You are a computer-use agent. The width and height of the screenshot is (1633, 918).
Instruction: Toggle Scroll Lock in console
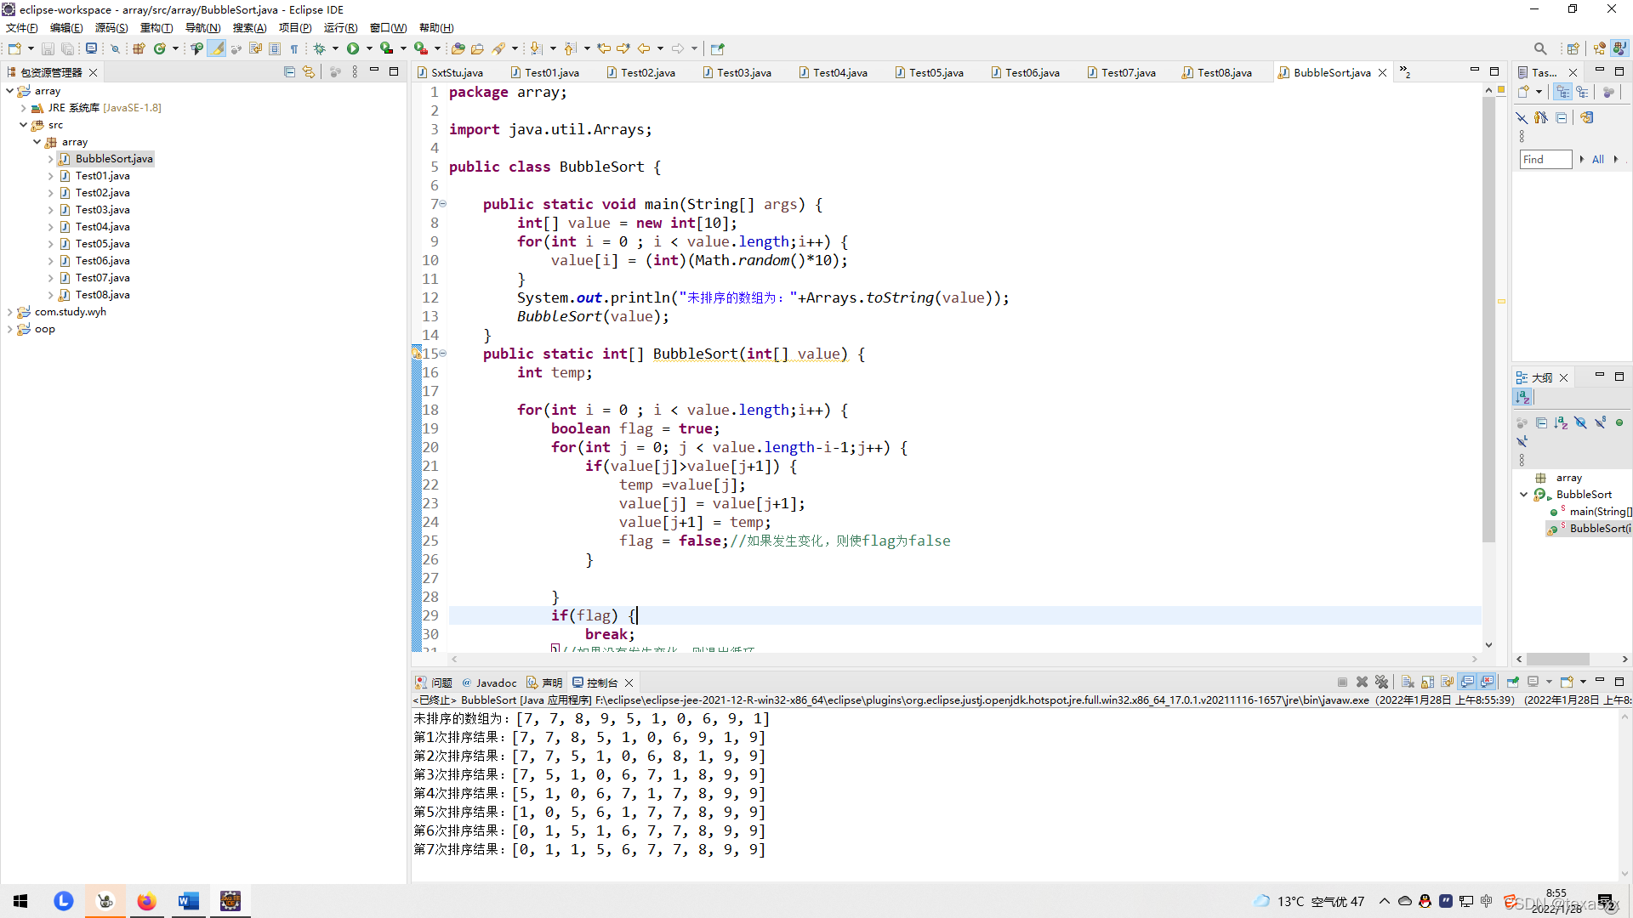point(1427,682)
